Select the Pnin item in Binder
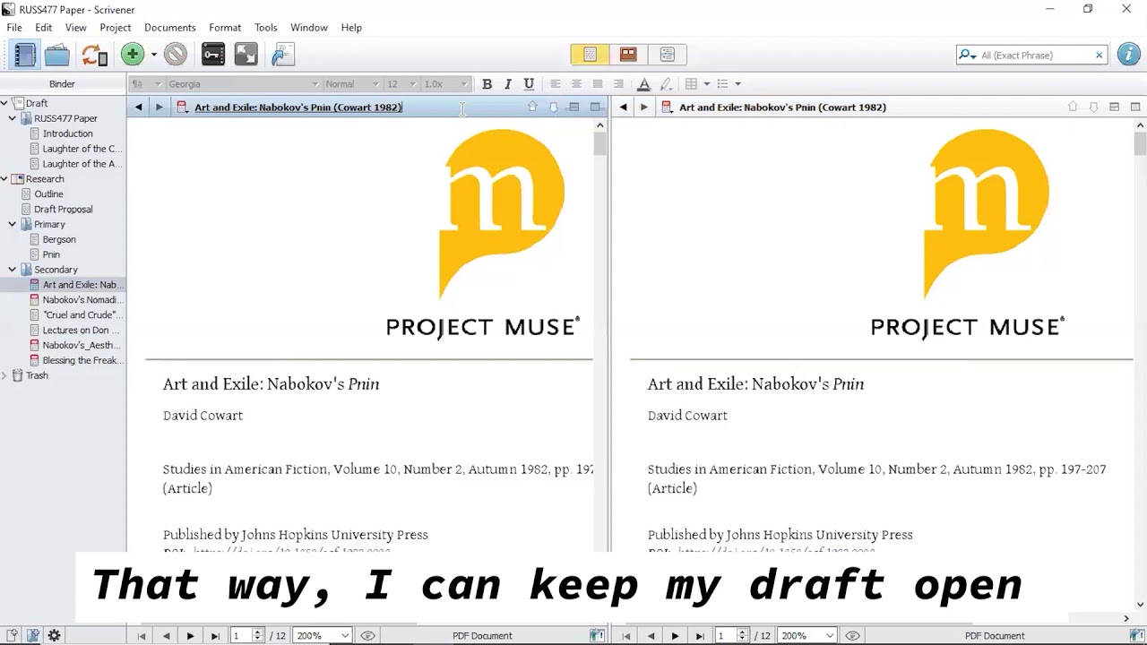This screenshot has height=645, width=1147. pyautogui.click(x=51, y=254)
